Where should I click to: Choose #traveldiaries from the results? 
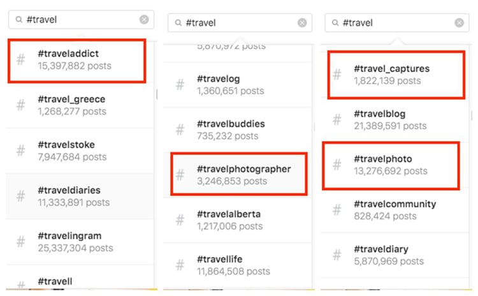point(69,196)
